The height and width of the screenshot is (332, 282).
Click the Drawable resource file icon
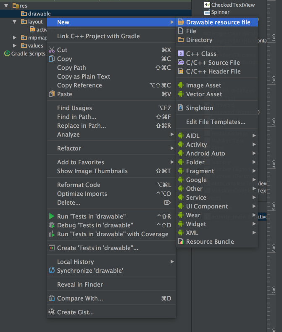(181, 22)
